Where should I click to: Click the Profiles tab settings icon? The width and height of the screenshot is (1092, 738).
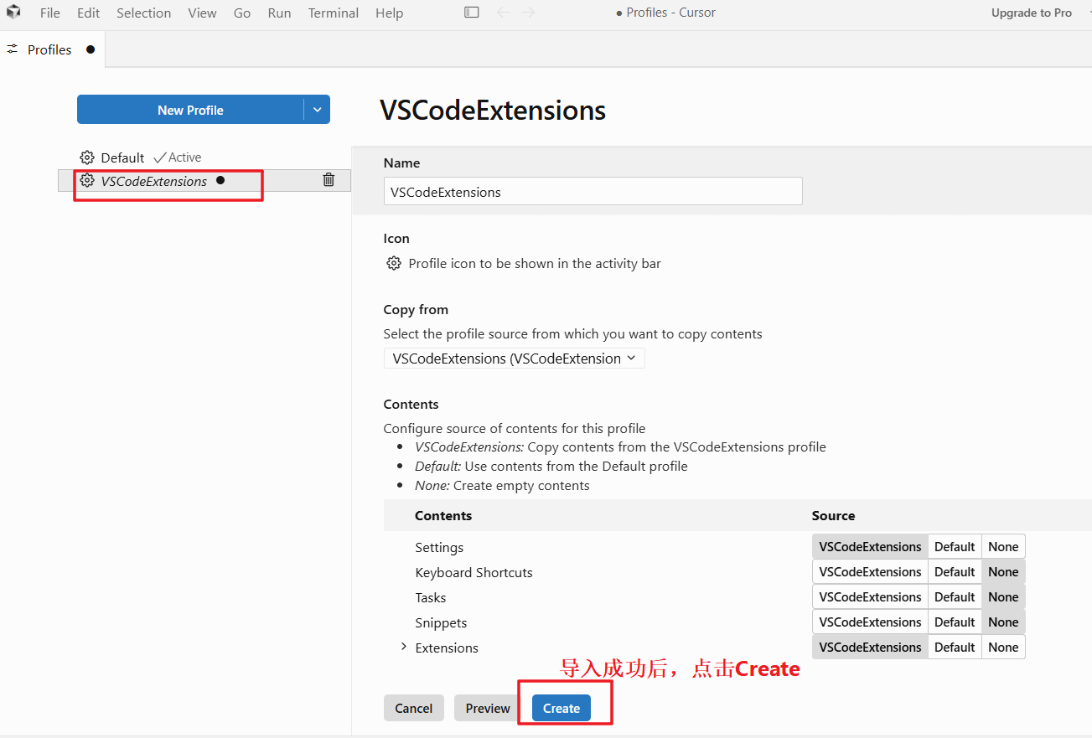tap(12, 49)
